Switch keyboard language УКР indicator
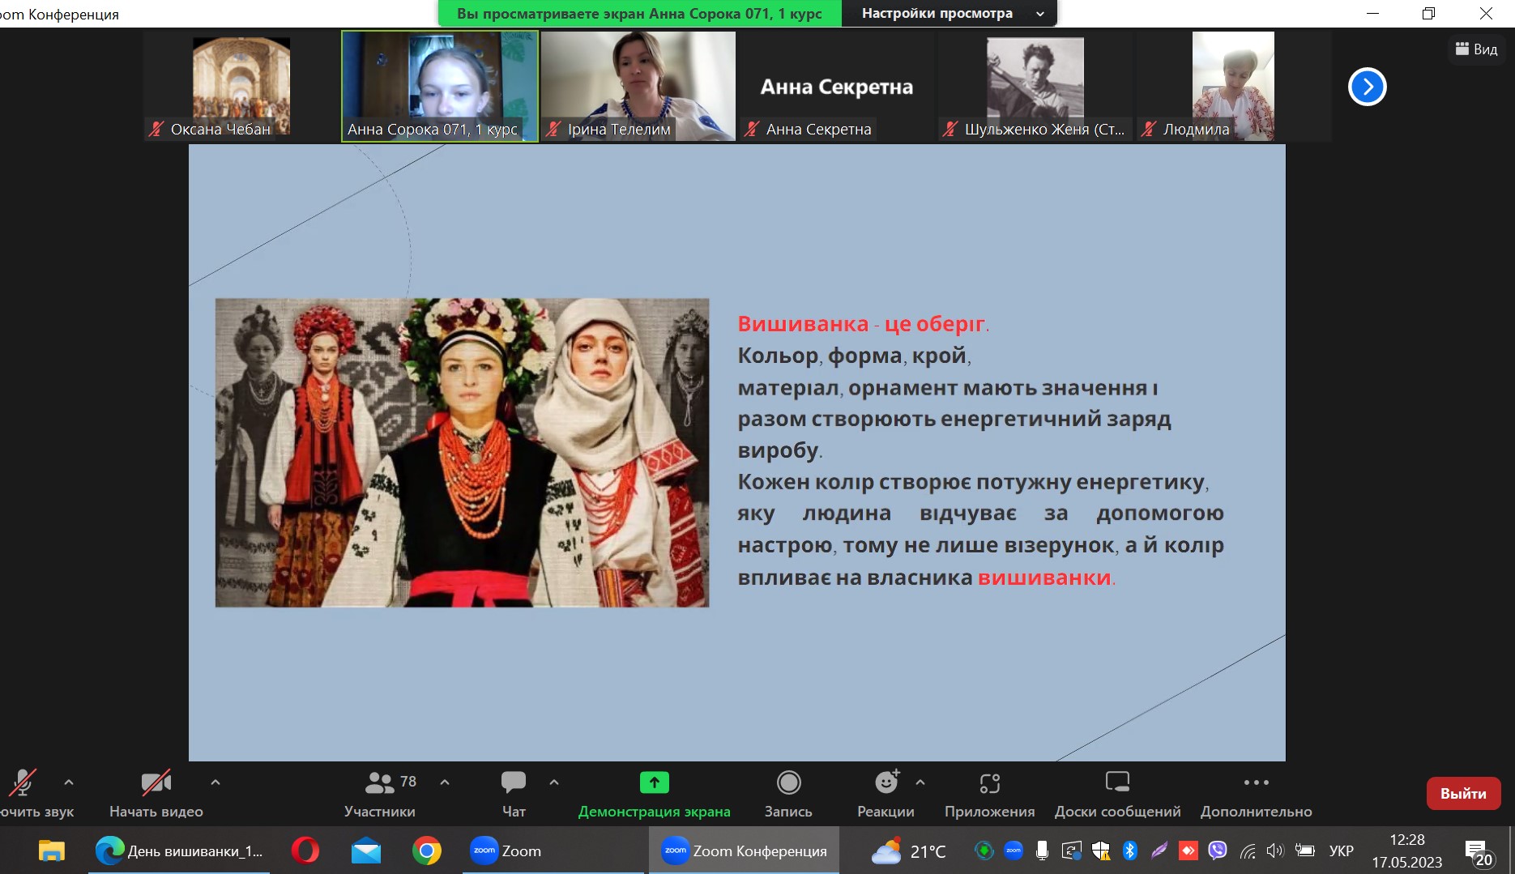Screen dimensions: 1515x874 coord(1341,851)
